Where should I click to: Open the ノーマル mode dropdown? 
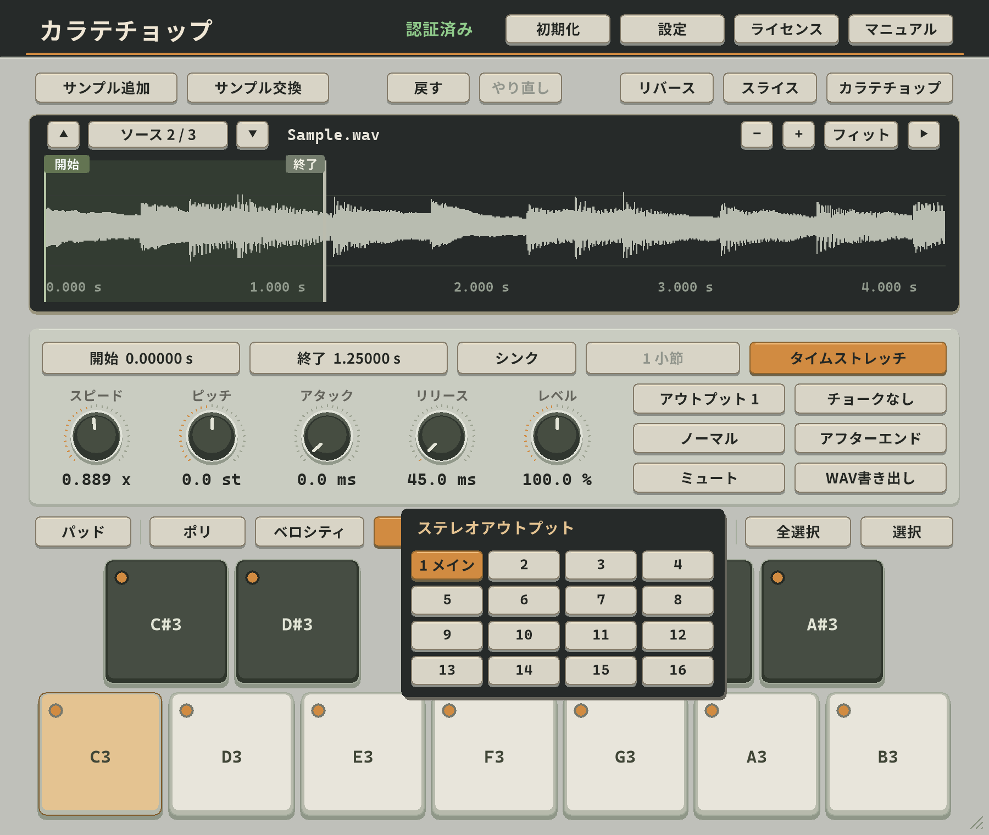709,438
